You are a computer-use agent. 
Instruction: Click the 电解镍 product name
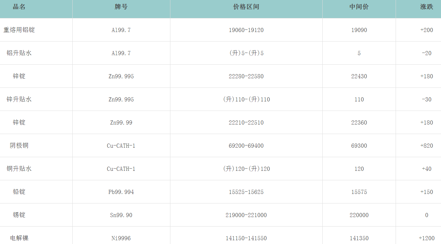tap(19, 238)
